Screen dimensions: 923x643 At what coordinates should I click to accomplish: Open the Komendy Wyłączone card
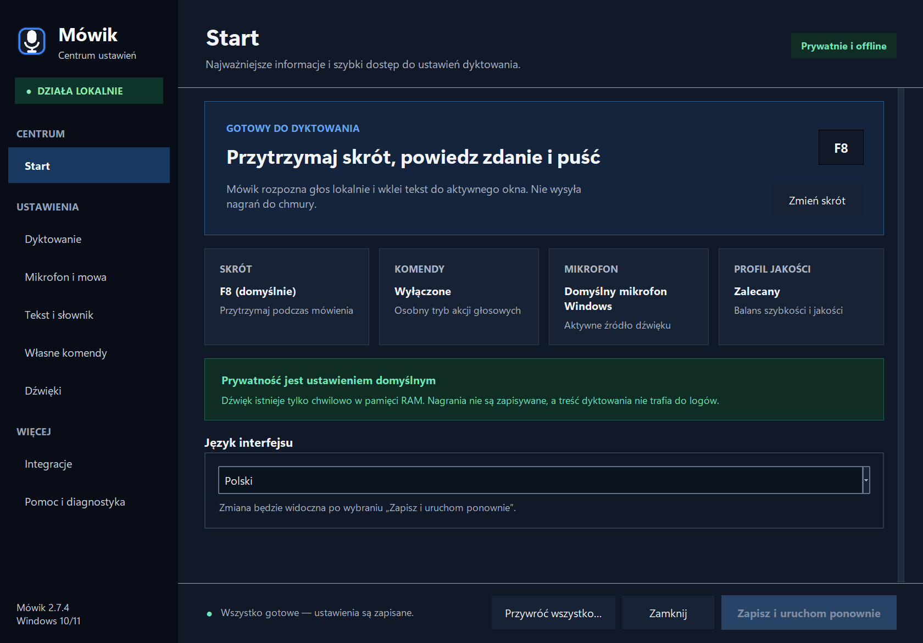(x=459, y=297)
